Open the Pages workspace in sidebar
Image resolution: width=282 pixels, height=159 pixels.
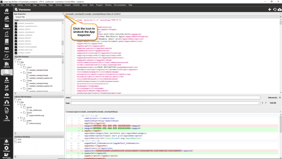[7, 49]
